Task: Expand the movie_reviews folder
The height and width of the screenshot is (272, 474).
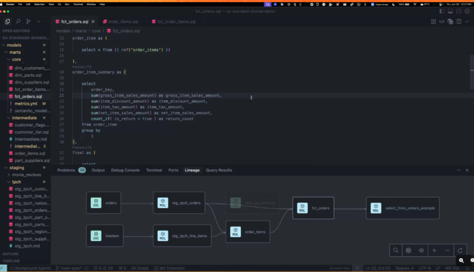Action: point(26,175)
